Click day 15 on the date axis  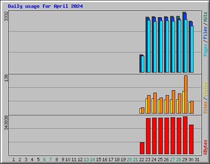[98, 159]
